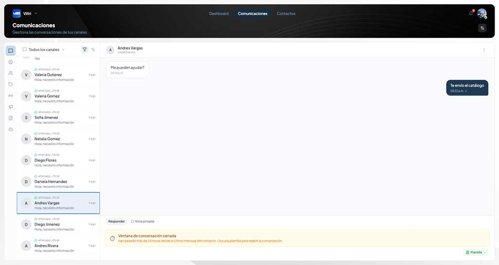Click avatar D of Daniela Hernandez
Screen dimensions: 499x265
[26, 182]
